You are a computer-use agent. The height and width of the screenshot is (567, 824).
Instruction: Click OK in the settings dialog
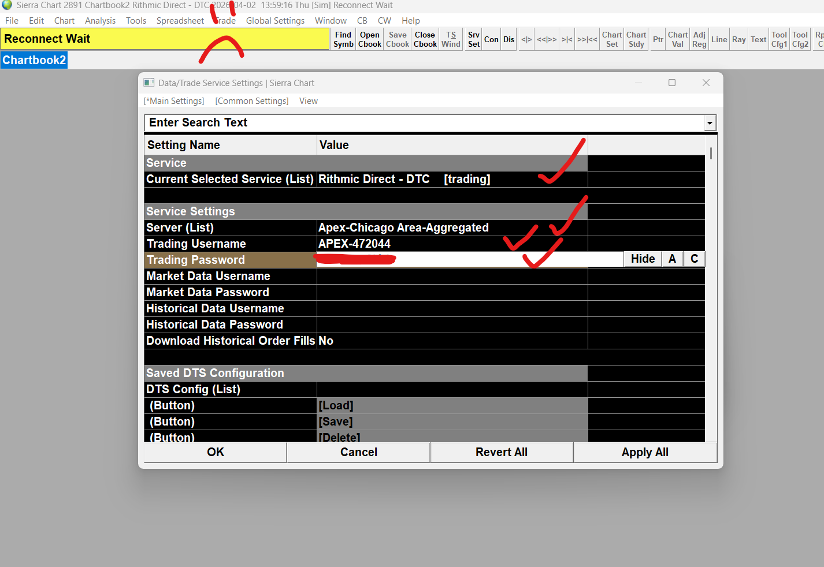[x=216, y=452]
